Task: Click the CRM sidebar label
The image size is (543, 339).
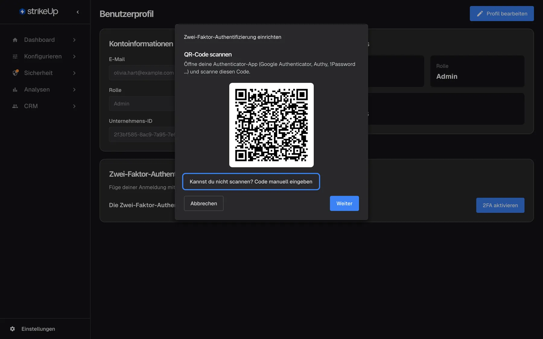Action: (x=31, y=106)
